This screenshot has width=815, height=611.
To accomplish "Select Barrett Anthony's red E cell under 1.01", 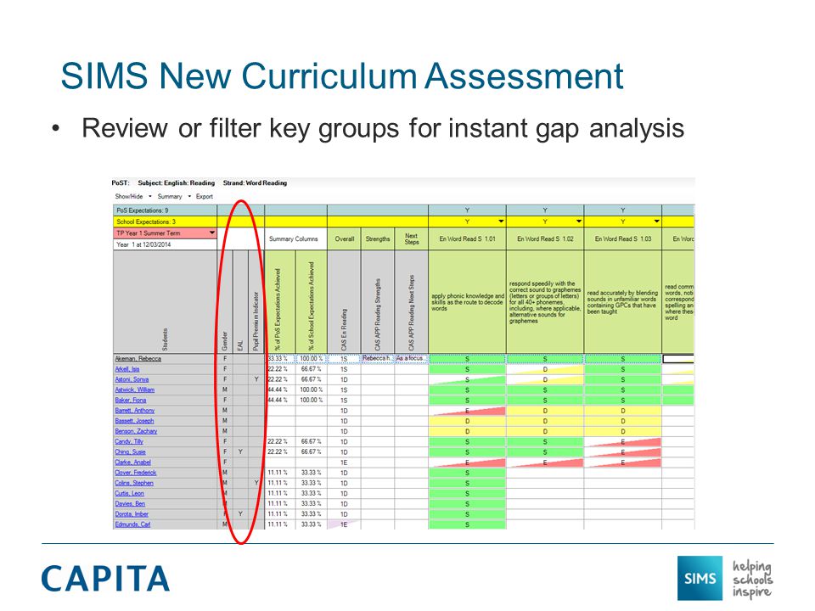I will point(467,411).
